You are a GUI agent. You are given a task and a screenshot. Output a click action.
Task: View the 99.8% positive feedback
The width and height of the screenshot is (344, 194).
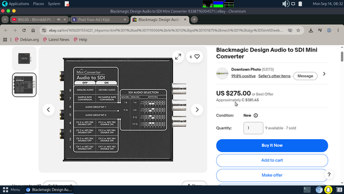point(243,76)
